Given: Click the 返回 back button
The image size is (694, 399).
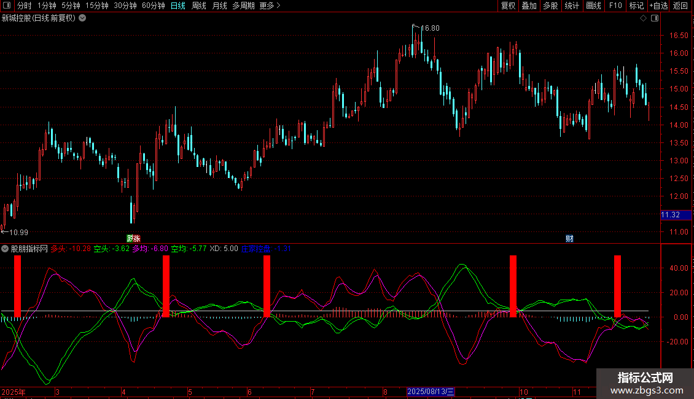Looking at the screenshot, I should [x=680, y=6].
